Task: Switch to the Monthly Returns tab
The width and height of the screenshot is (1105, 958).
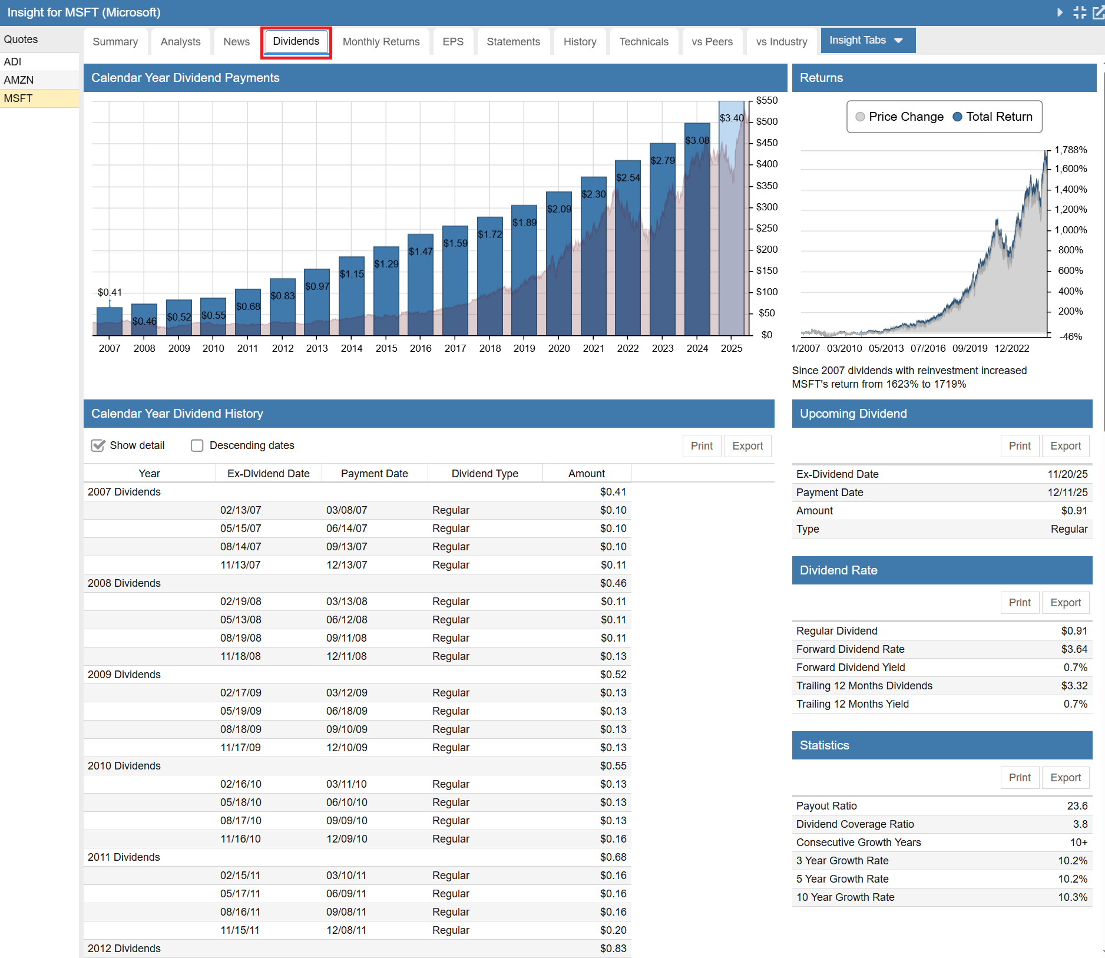Action: 381,42
